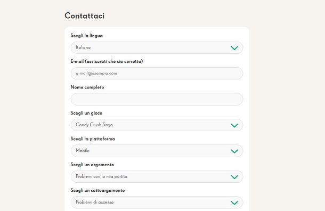Focus the e-mail@esempio.com input field

click(x=157, y=74)
